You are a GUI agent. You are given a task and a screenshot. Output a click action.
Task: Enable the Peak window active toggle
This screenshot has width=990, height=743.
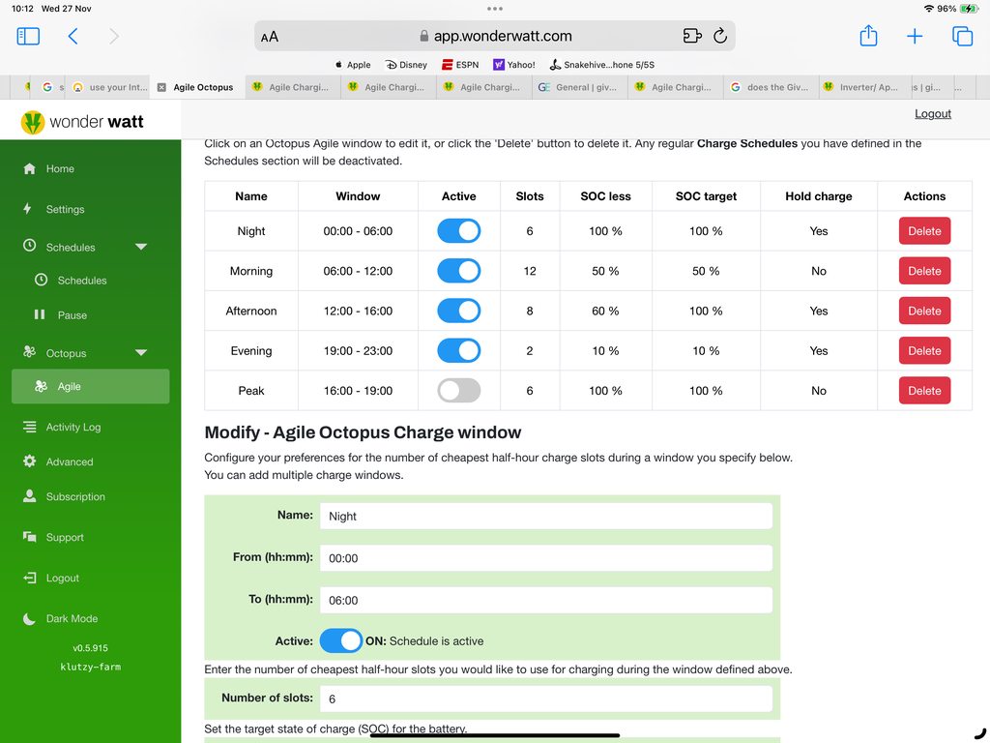click(458, 391)
